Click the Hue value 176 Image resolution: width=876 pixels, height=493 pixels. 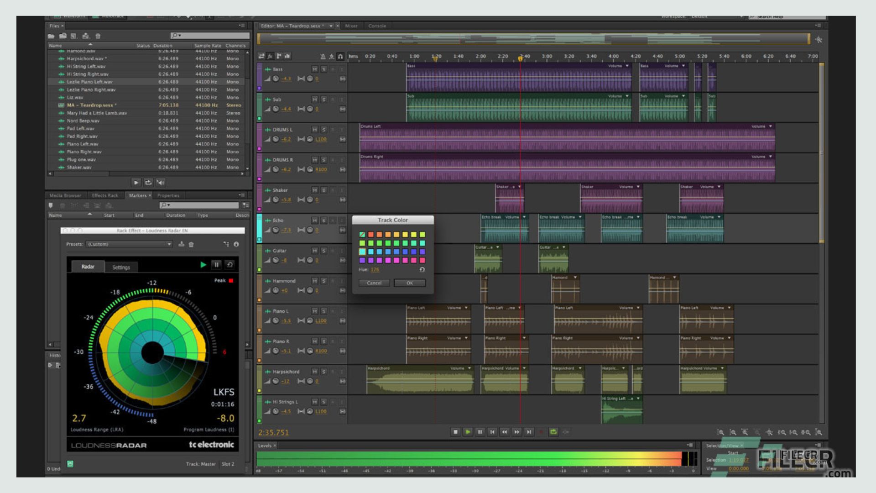[x=375, y=270]
